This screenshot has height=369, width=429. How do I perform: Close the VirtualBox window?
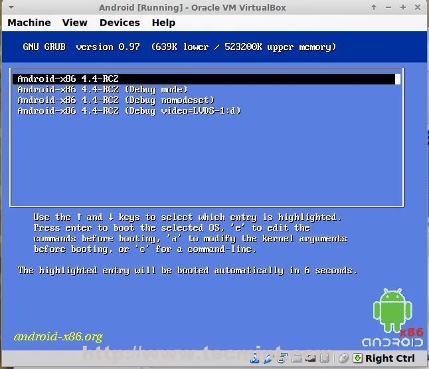pos(418,7)
